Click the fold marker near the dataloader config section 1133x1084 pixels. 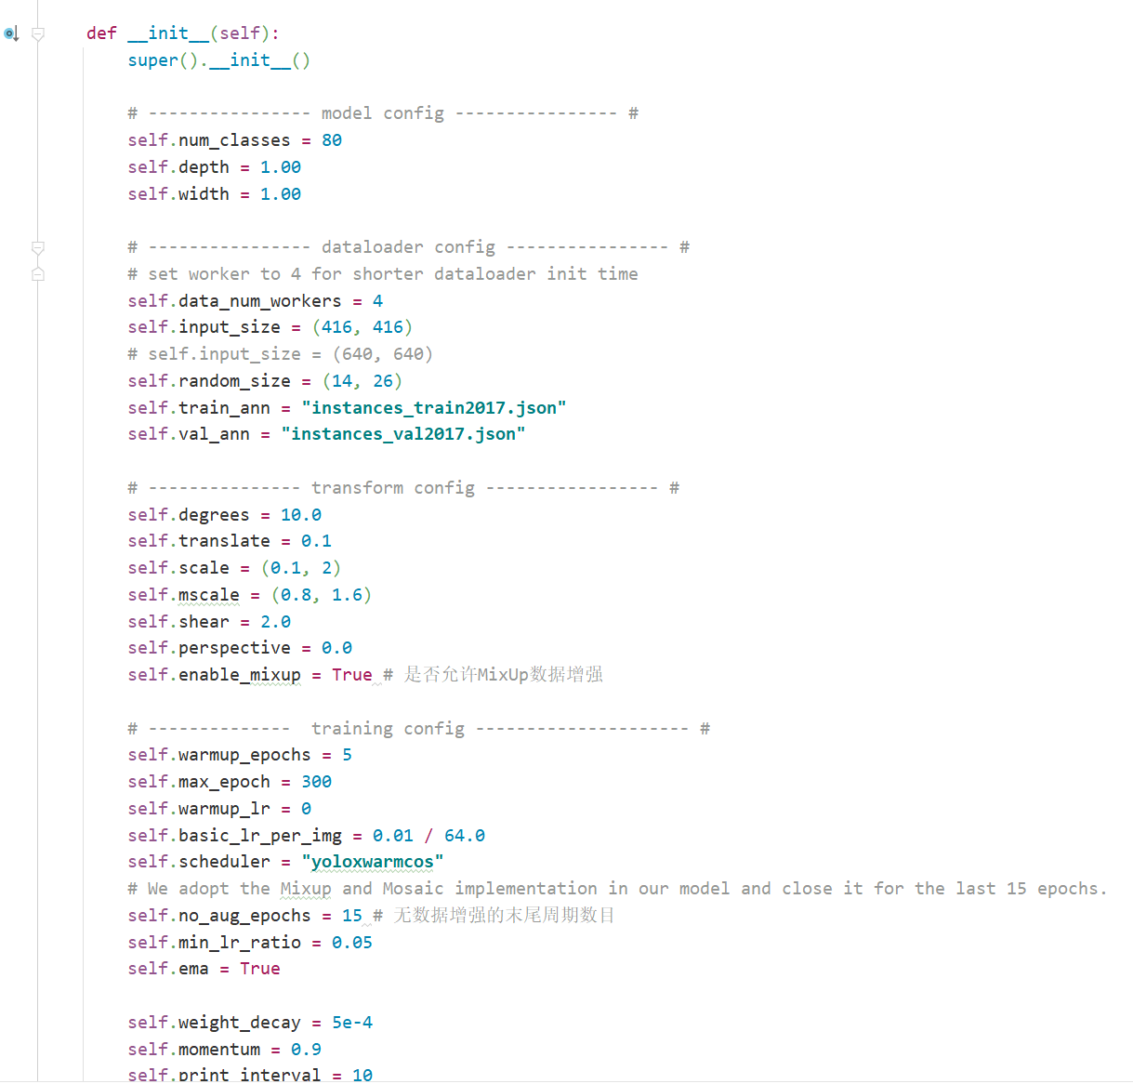pyautogui.click(x=37, y=247)
